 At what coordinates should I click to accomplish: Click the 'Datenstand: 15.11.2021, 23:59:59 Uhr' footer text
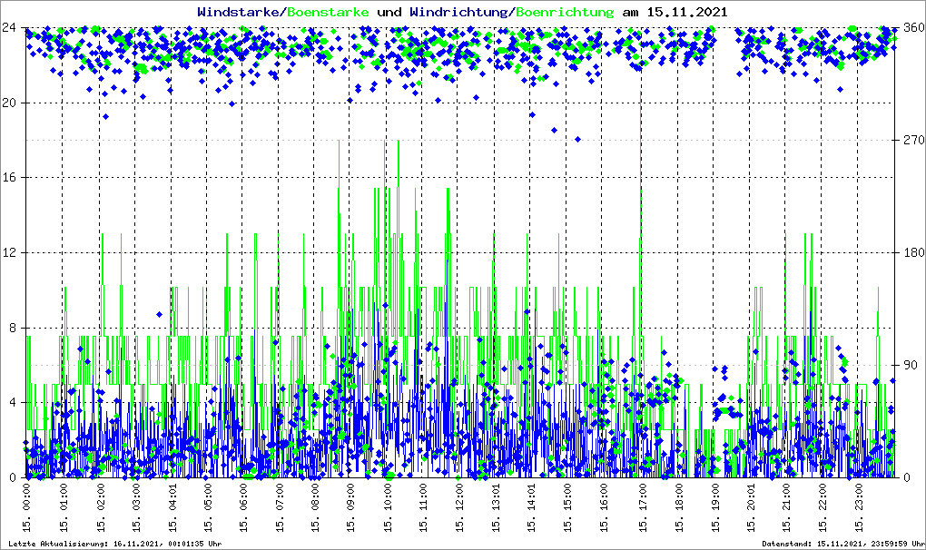843,544
